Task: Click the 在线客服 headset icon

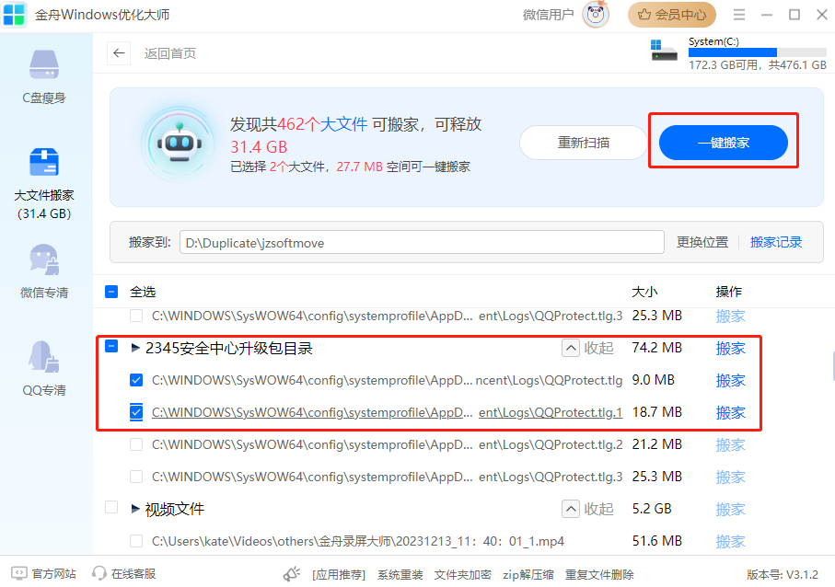Action: point(99,573)
